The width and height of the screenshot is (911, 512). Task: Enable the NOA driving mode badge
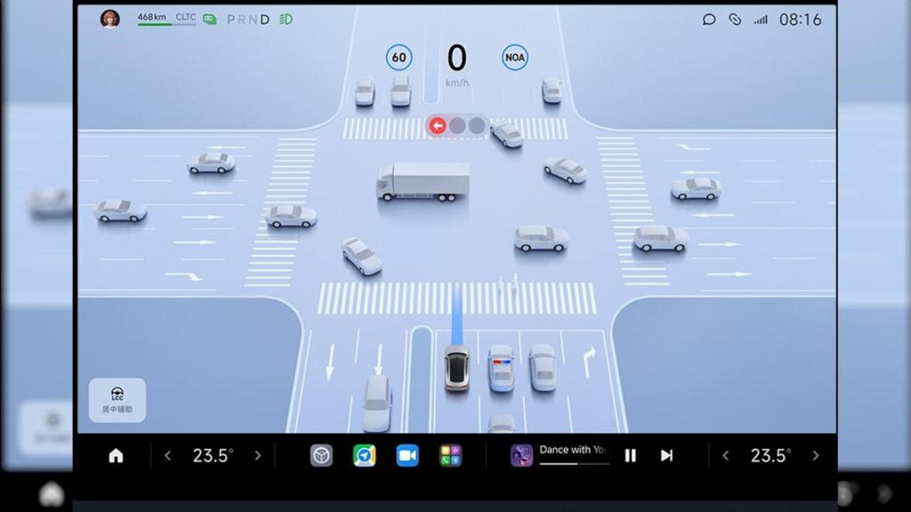pos(514,57)
